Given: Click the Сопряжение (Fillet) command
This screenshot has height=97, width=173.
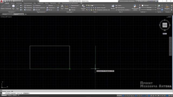Looking at the screenshot, I should (x=51, y=8).
